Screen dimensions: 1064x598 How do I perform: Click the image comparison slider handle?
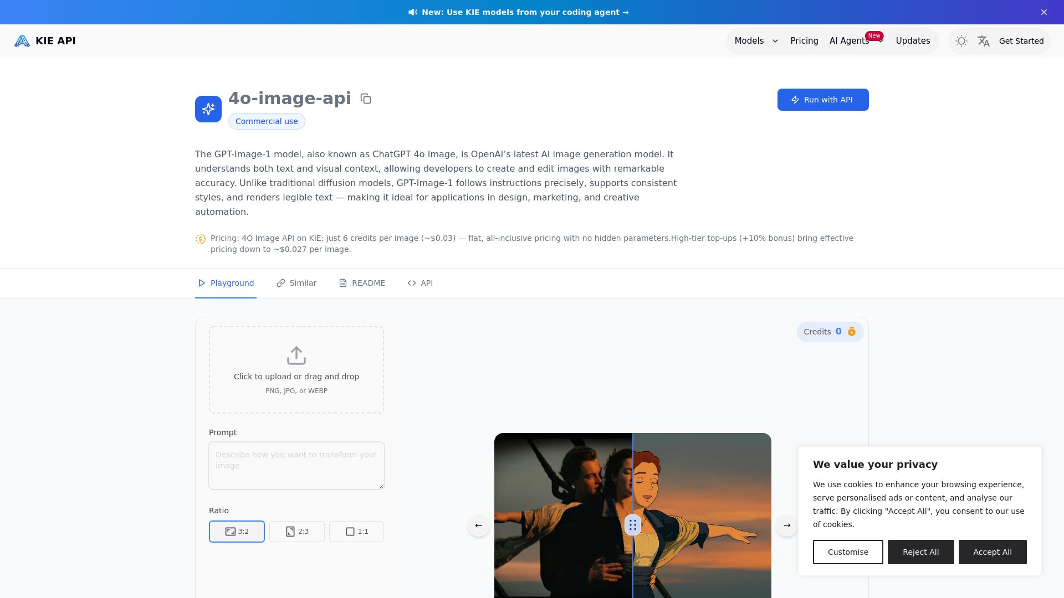click(633, 525)
